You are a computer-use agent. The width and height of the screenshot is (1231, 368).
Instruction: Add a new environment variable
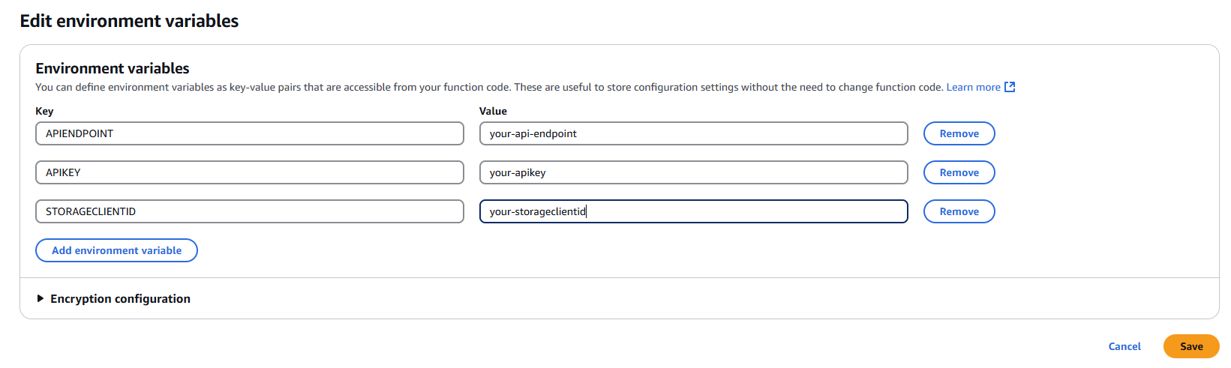pos(116,250)
